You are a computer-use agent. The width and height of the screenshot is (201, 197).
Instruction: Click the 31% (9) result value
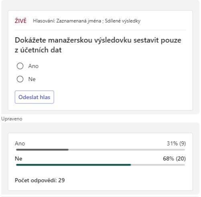[176, 143]
